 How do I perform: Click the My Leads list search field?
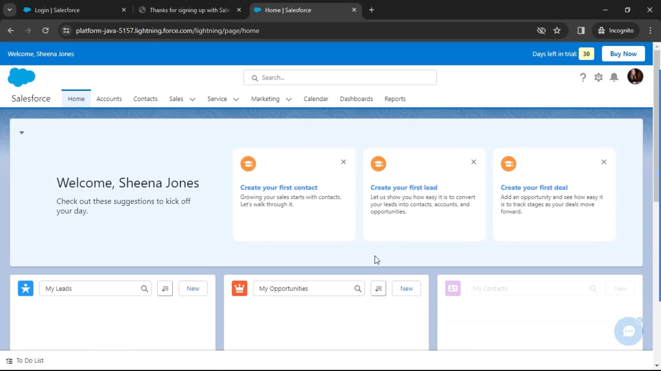pos(95,289)
